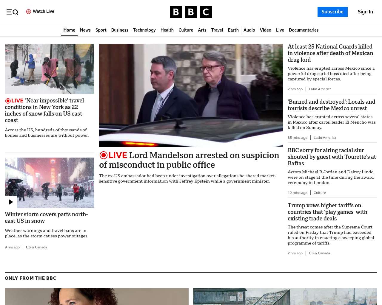The height and width of the screenshot is (305, 382).
Task: Open 'Near impossible' travel conditions live headline
Action: [44, 111]
